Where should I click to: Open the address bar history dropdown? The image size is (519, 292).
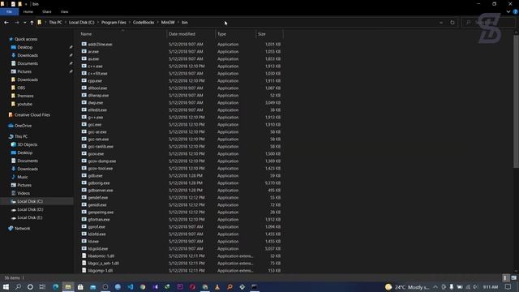click(x=441, y=23)
